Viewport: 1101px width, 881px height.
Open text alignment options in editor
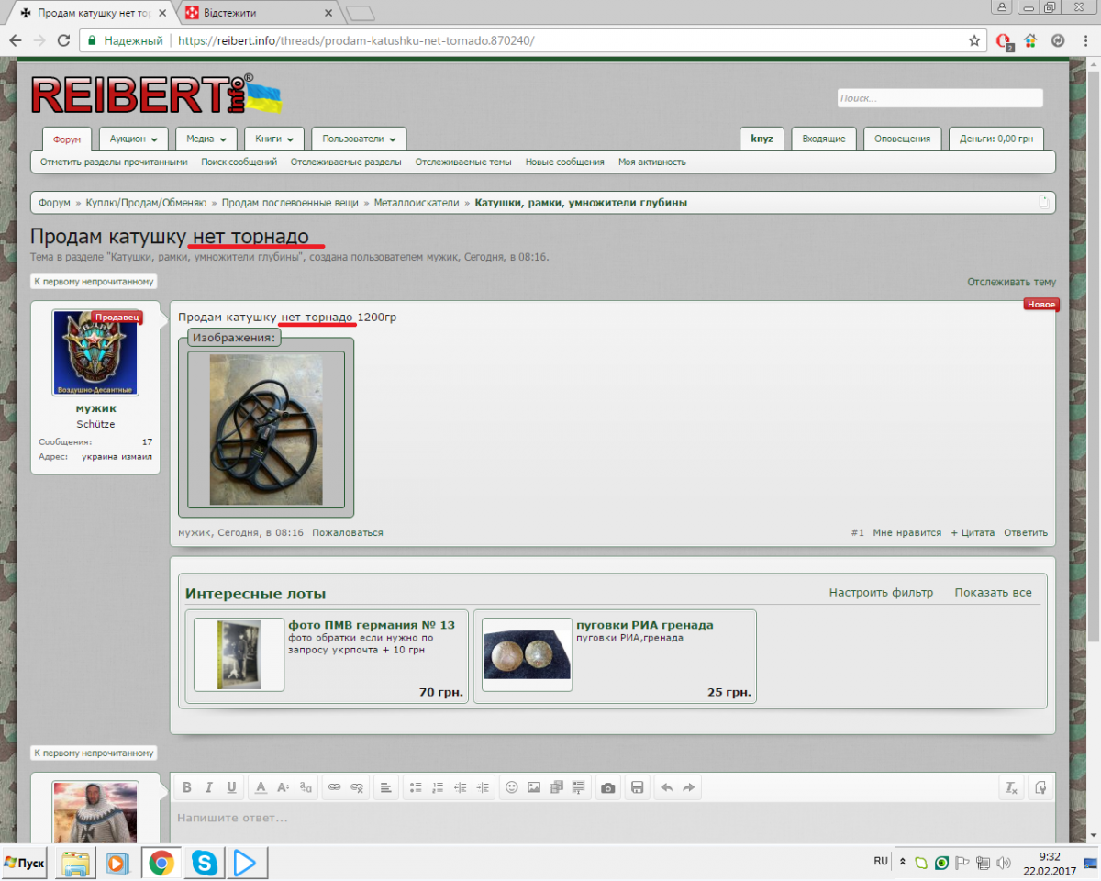coord(386,787)
